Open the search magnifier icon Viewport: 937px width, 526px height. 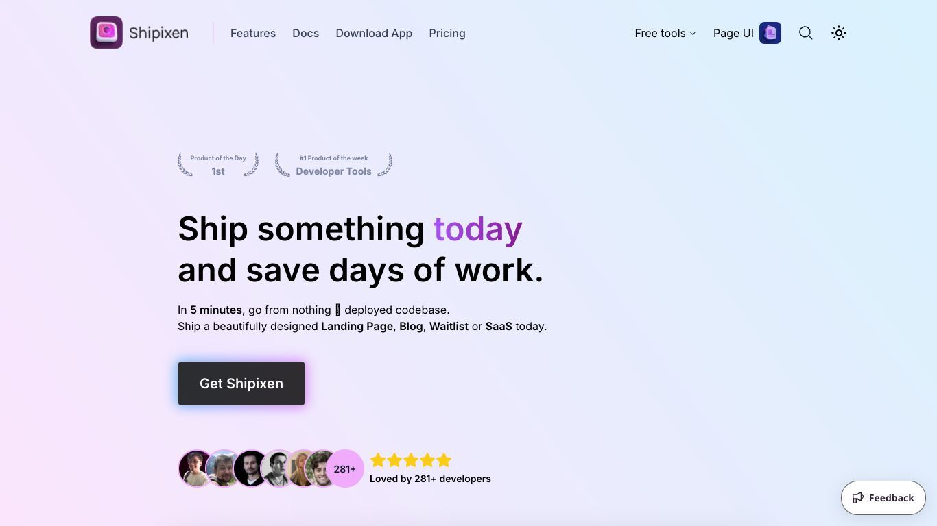click(806, 33)
